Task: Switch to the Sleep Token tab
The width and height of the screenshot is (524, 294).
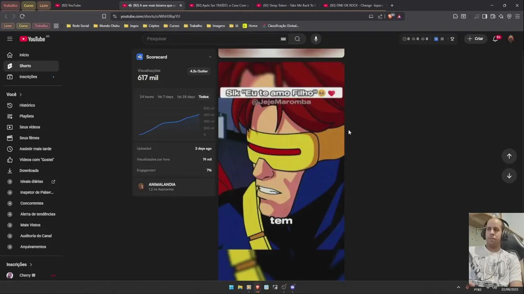Action: click(287, 5)
